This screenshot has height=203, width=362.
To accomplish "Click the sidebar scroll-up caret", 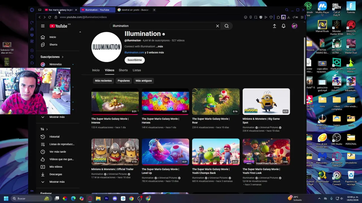I will pos(80,32).
